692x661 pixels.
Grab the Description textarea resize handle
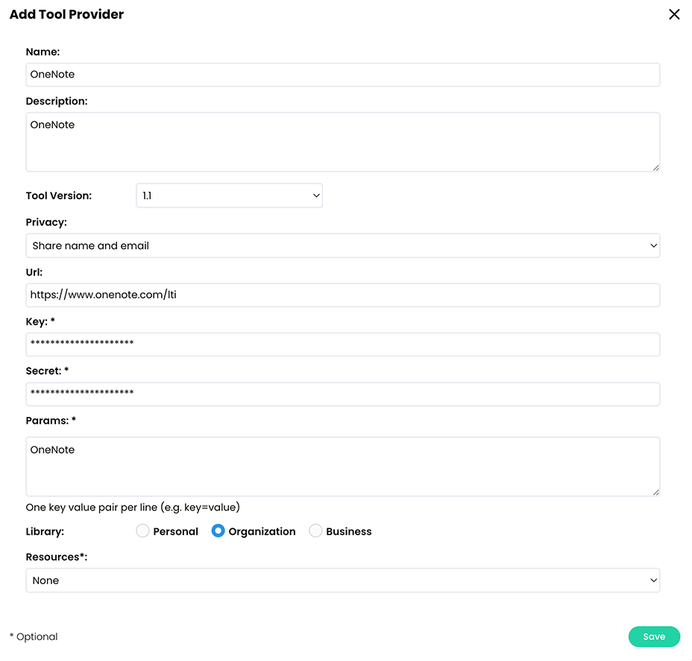click(655, 168)
